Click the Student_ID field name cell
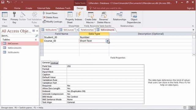The width and height of the screenshot is (196, 110). click(61, 37)
